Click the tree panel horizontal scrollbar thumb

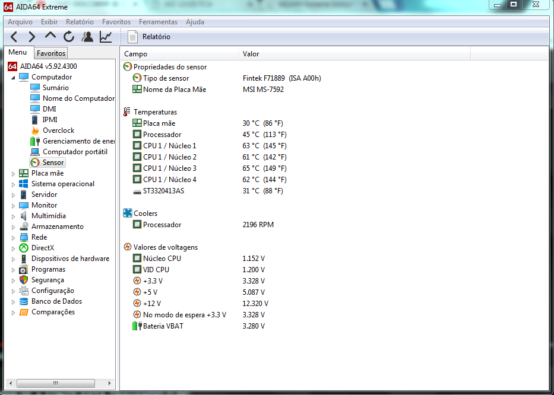click(56, 383)
